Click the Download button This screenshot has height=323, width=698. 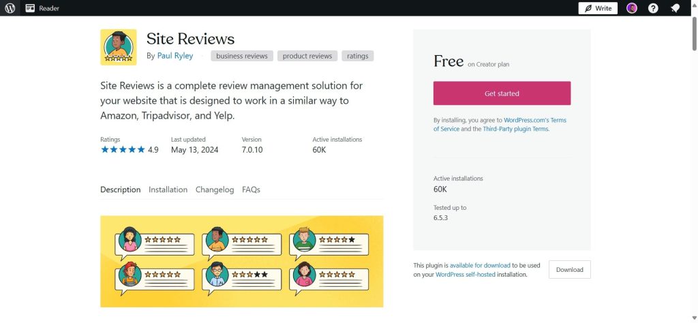point(569,270)
